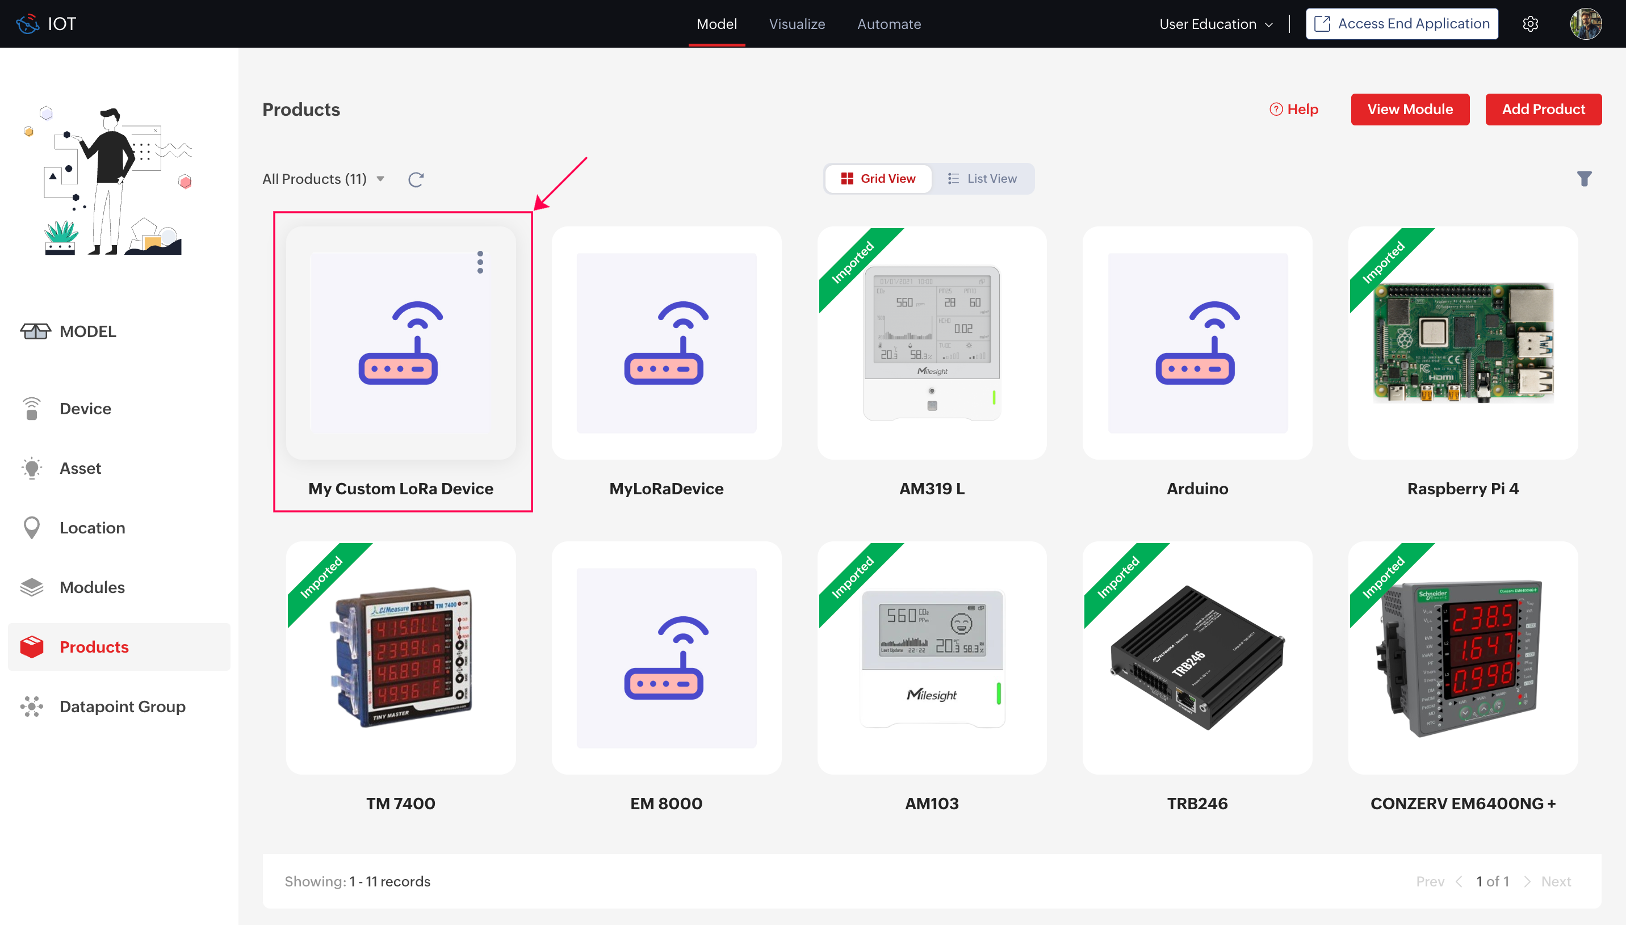Open settings gear in top bar
This screenshot has height=925, width=1626.
(1530, 24)
